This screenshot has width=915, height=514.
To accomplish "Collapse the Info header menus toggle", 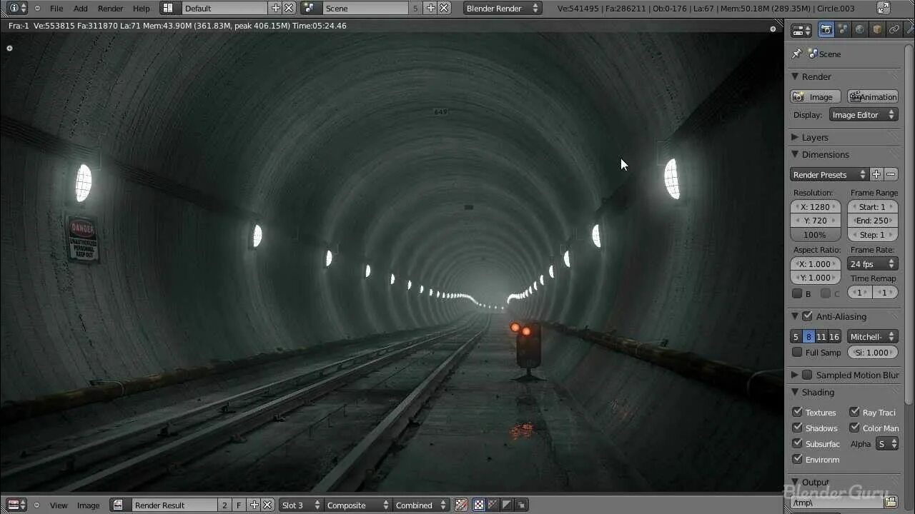I will coord(37,8).
